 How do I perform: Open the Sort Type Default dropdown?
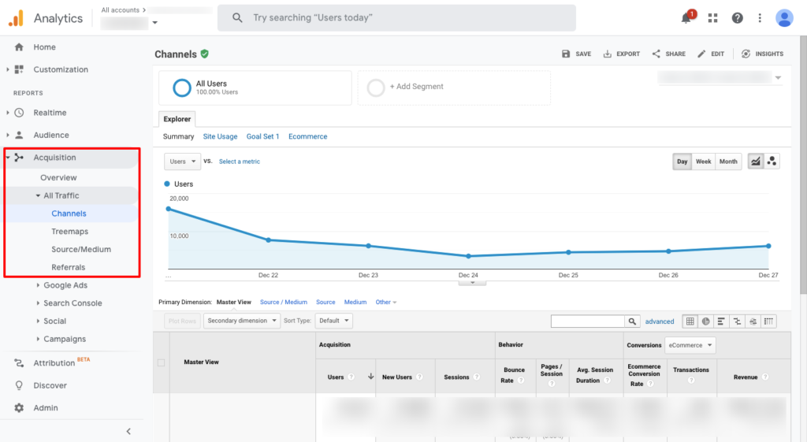(333, 321)
